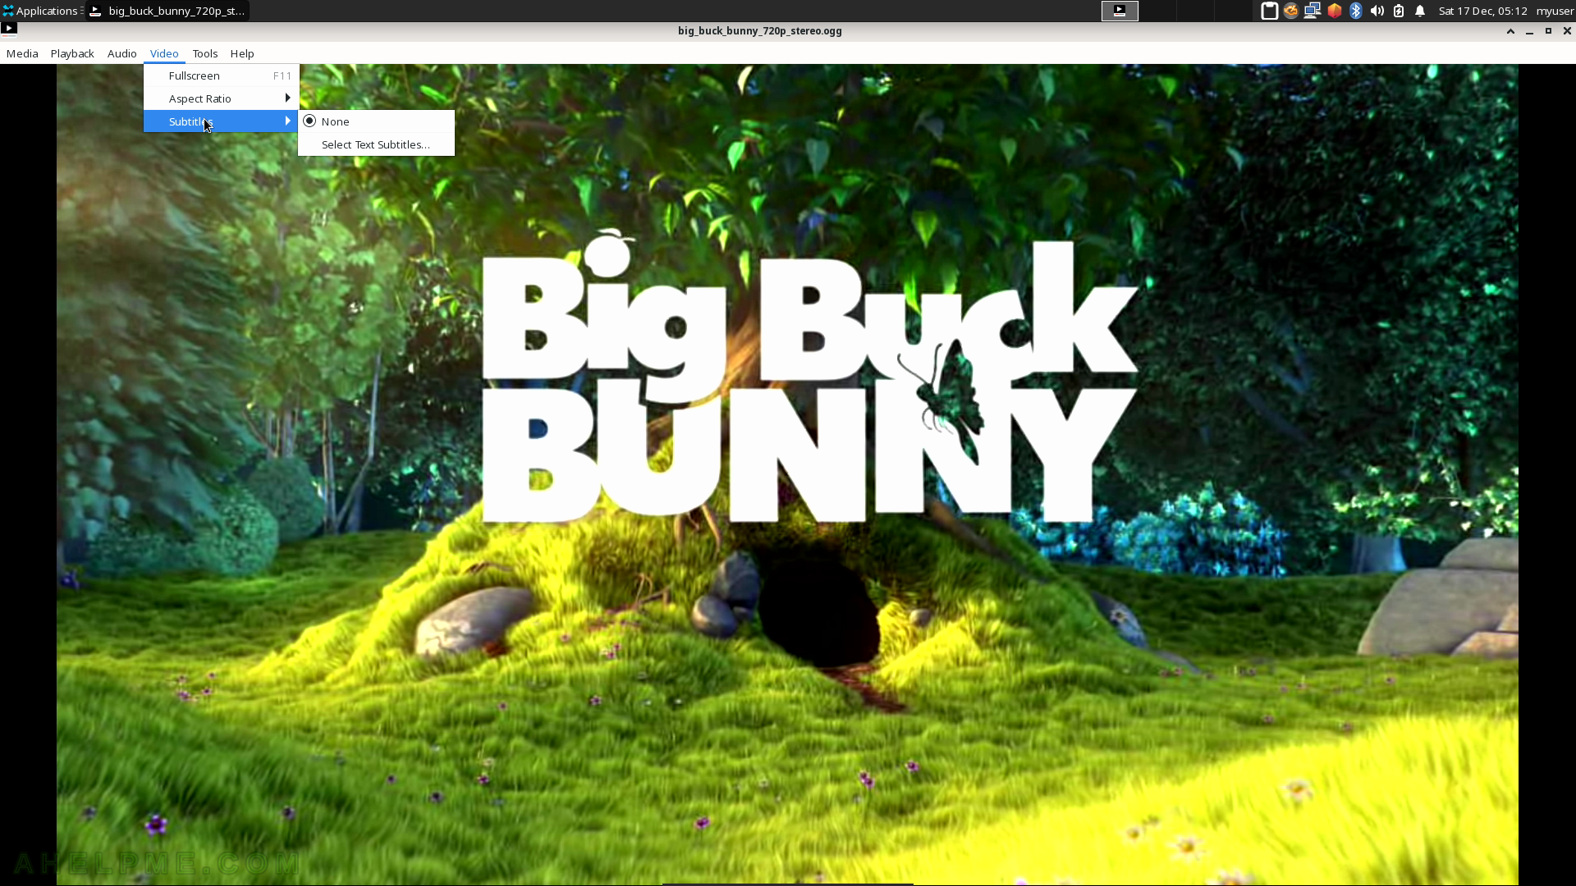
Task: Expand the Aspect Ratio submenu
Action: [x=221, y=98]
